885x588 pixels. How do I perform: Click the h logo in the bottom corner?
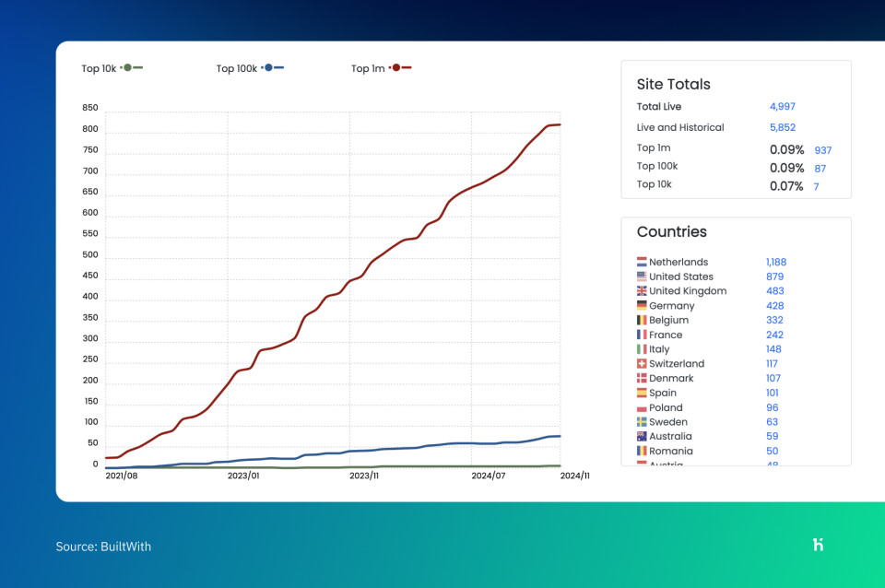(x=819, y=546)
